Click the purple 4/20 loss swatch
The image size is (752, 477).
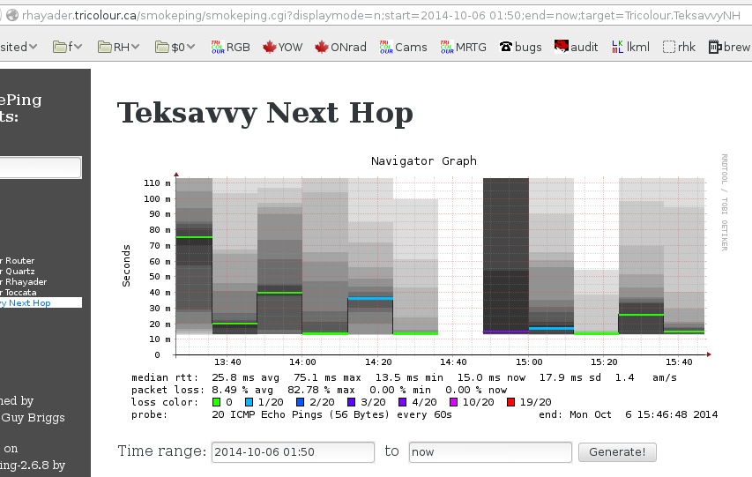[402, 402]
